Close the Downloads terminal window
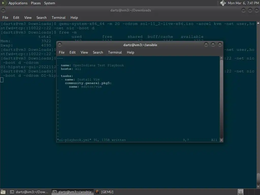Image resolution: width=260 pixels, height=195 pixels. [256, 10]
